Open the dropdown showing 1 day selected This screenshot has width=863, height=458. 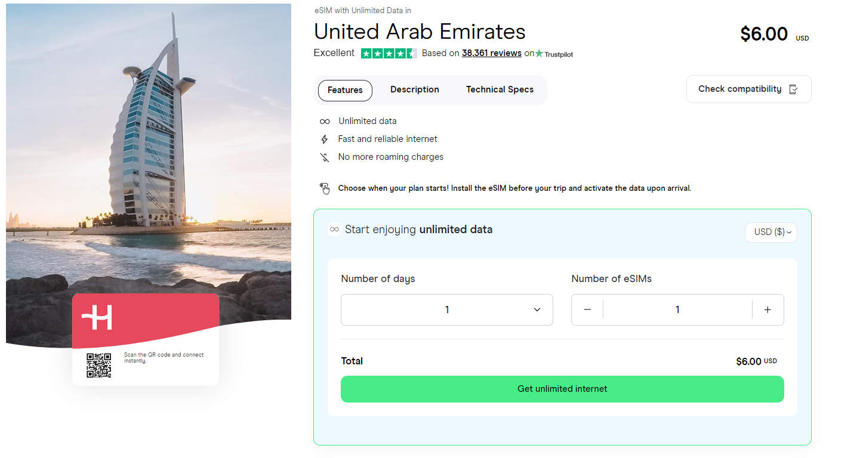coord(446,310)
